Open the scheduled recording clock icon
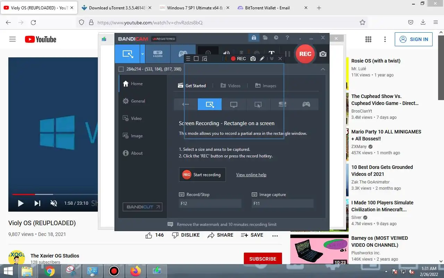This screenshot has width=444, height=278. (x=276, y=38)
